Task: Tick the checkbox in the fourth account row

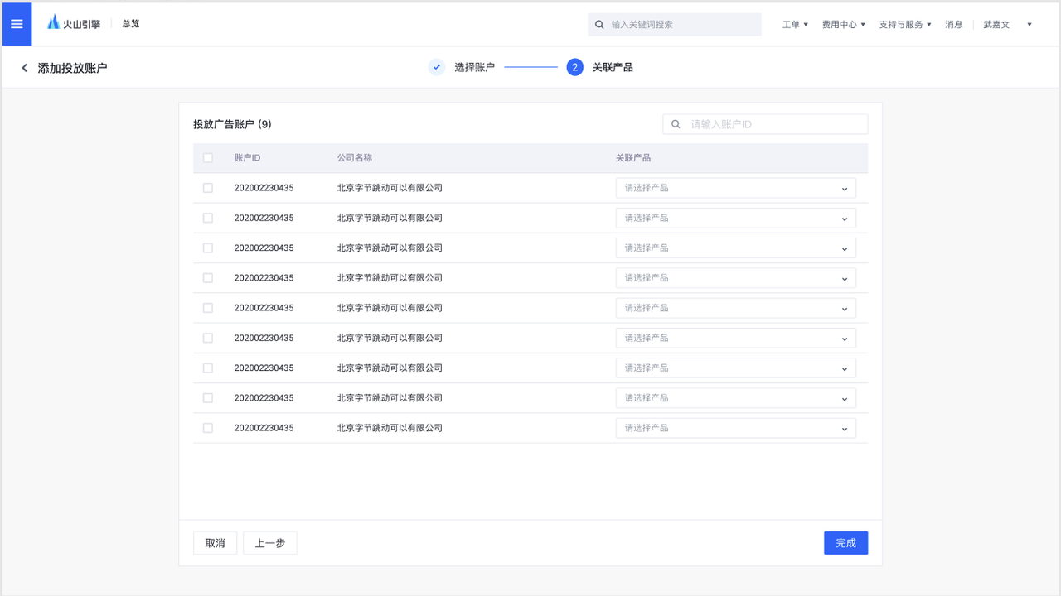Action: click(208, 278)
